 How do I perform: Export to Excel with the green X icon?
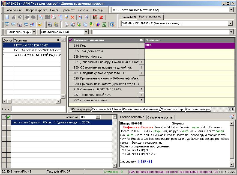(x=104, y=25)
